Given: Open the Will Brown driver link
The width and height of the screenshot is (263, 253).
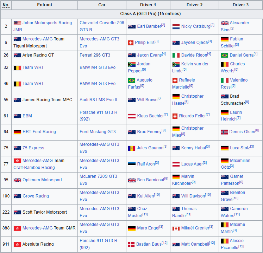Looking at the screenshot, I should click(x=147, y=100).
